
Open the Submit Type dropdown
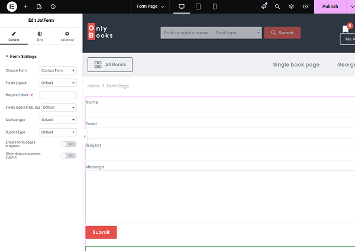pos(58,132)
